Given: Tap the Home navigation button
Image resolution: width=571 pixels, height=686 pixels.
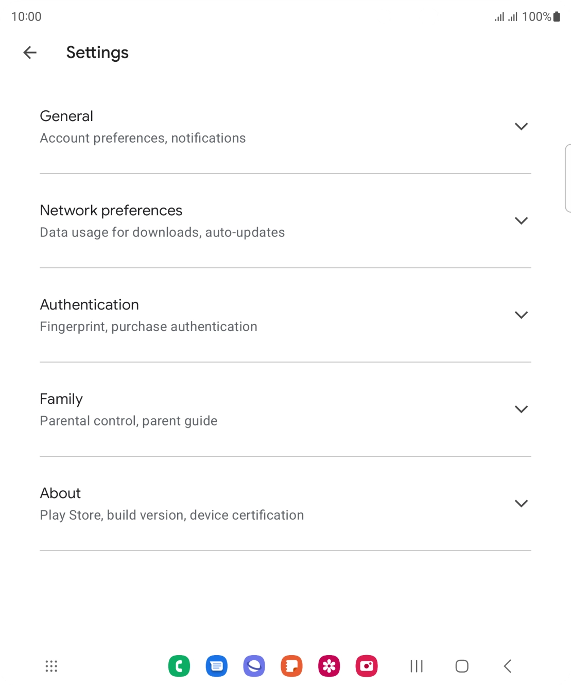Looking at the screenshot, I should (x=461, y=666).
